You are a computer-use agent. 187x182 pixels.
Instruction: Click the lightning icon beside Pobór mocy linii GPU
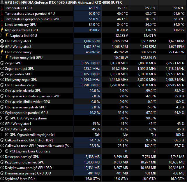click(x=7, y=58)
